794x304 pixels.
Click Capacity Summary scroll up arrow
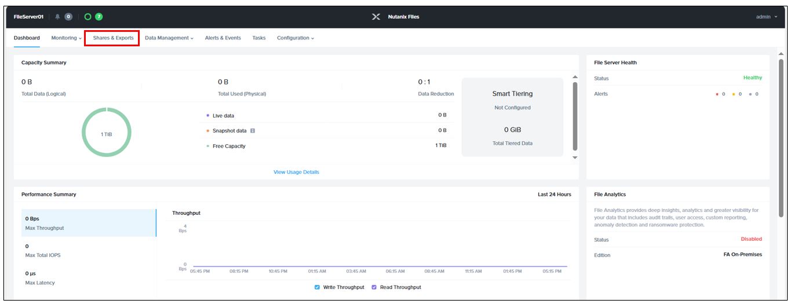click(x=575, y=77)
